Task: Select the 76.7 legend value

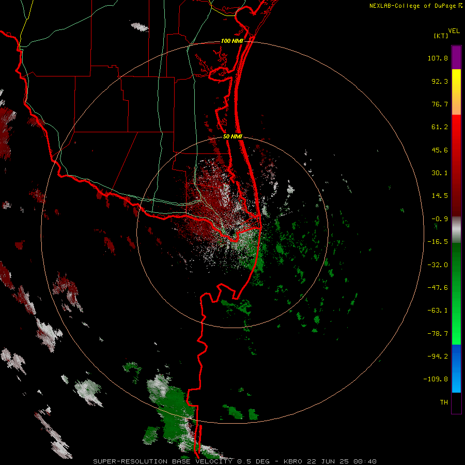Action: 440,104
